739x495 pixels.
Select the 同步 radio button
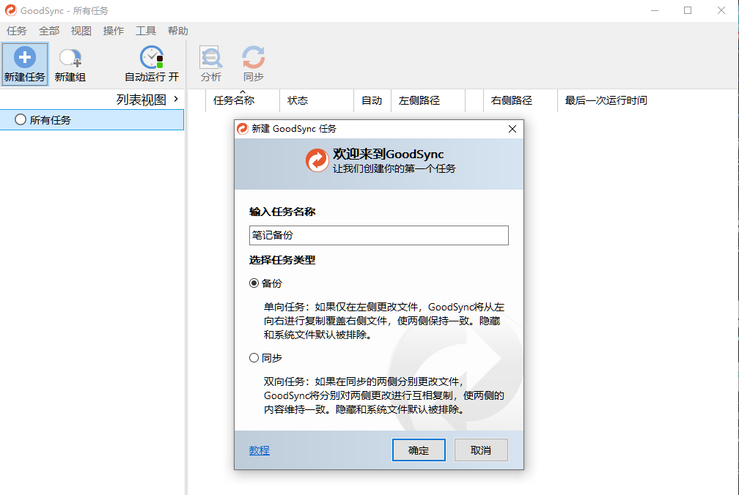click(254, 358)
